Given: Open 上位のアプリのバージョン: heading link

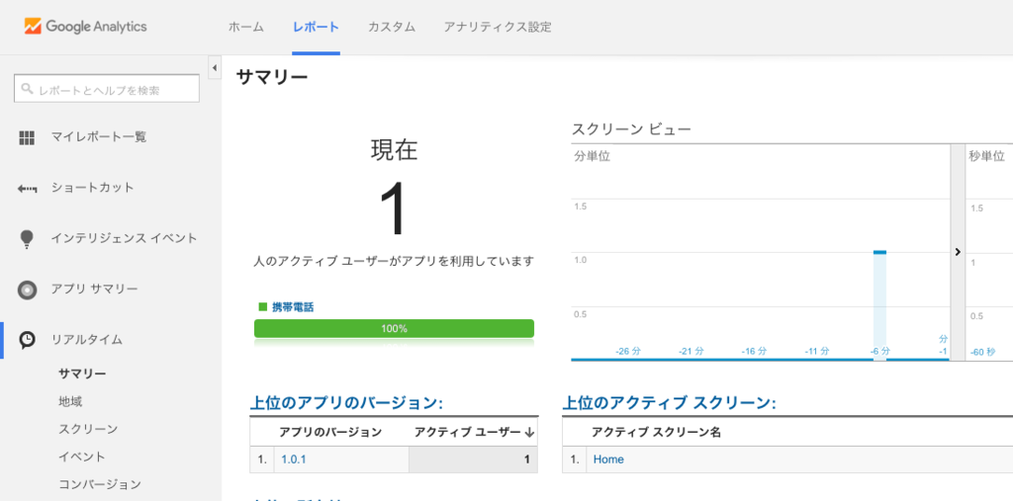Looking at the screenshot, I should coord(346,403).
